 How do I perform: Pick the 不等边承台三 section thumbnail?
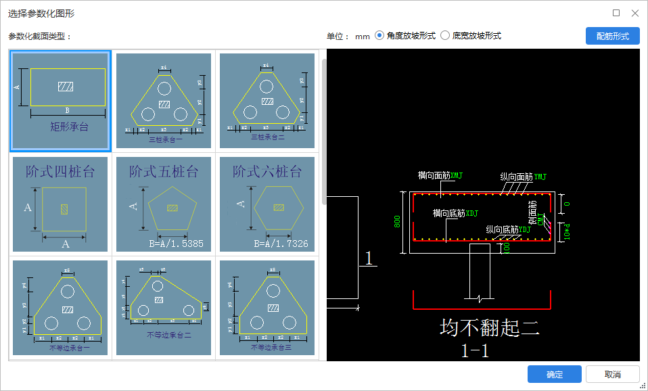[x=267, y=308]
